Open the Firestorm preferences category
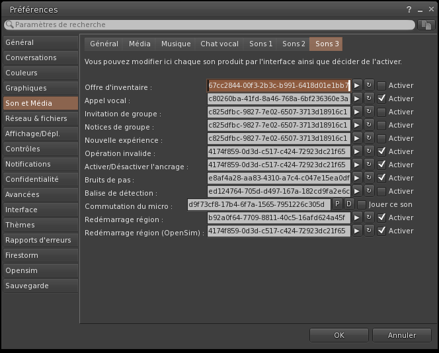Viewport: 439px width, 353px height. [22, 255]
